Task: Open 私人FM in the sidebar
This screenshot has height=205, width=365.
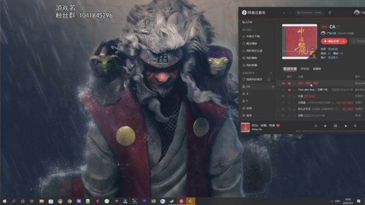Action: pyautogui.click(x=247, y=22)
